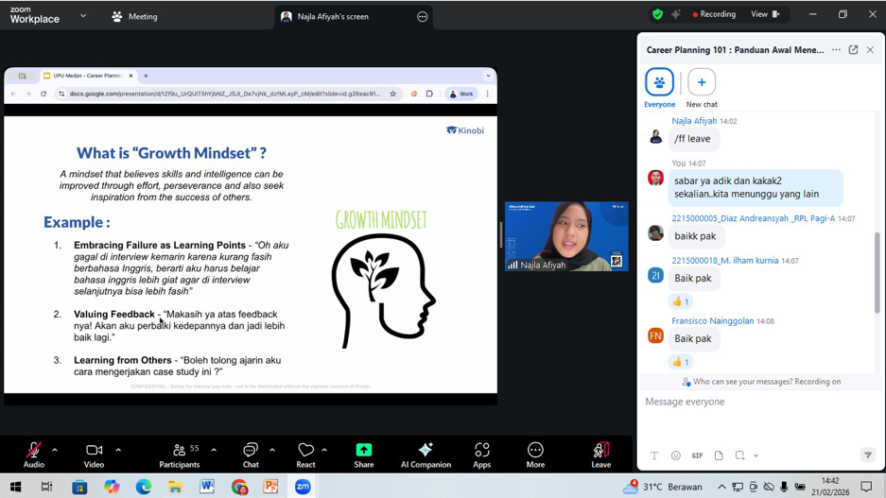The height and width of the screenshot is (498, 886).
Task: Click the chat message scrollbar
Action: (x=877, y=274)
